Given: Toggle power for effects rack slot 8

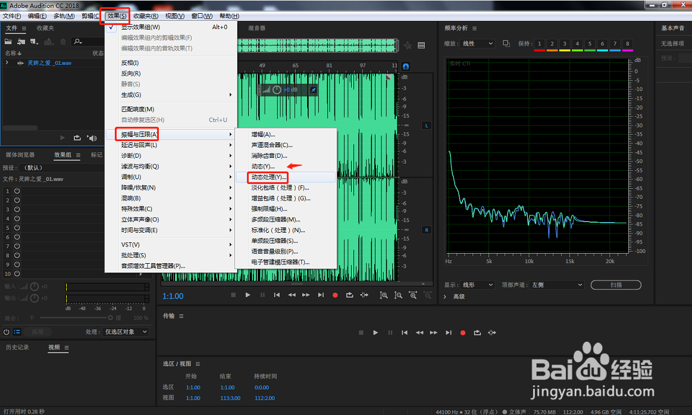Looking at the screenshot, I should pos(17,255).
